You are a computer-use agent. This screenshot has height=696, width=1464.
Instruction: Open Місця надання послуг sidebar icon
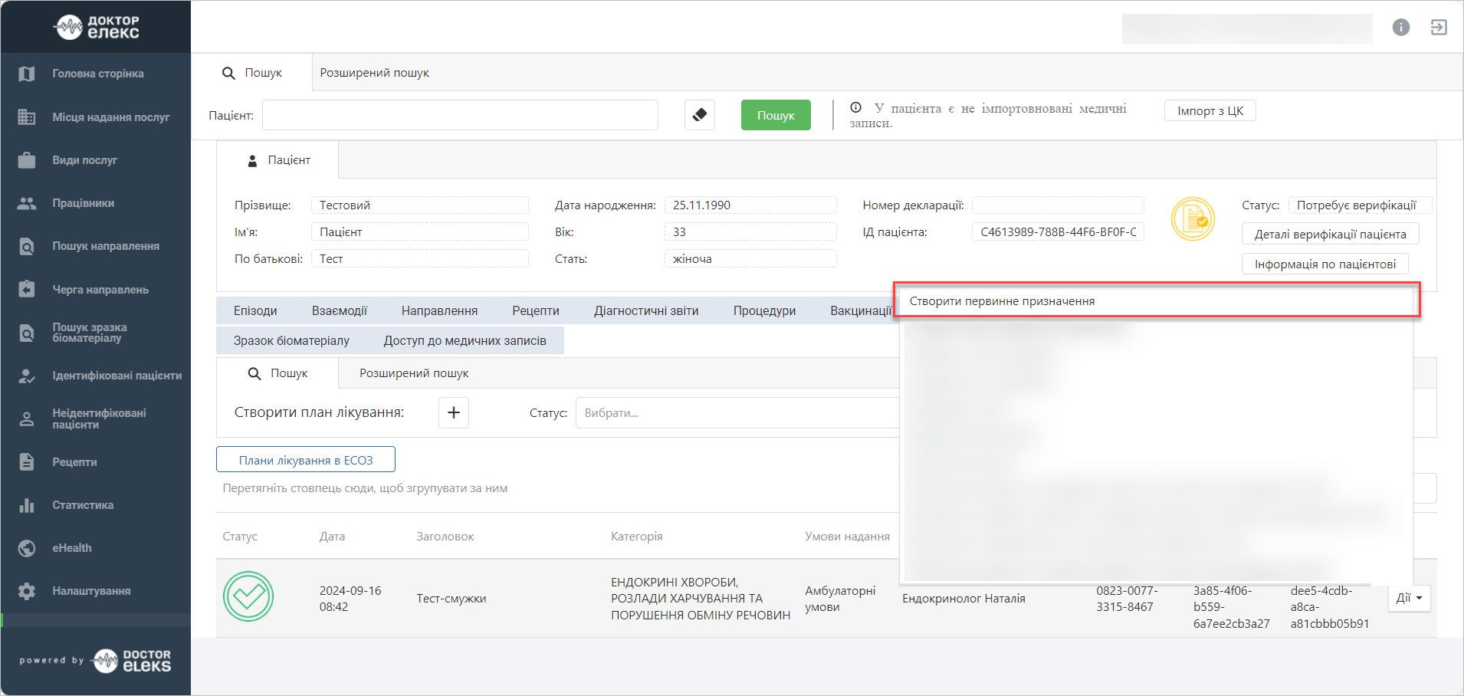click(27, 117)
